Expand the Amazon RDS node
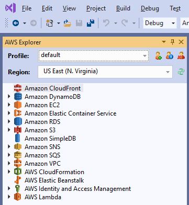The height and width of the screenshot is (205, 189). (9, 121)
